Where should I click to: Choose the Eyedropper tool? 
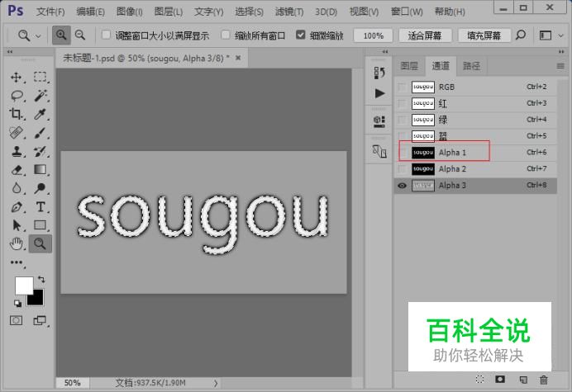[x=41, y=114]
